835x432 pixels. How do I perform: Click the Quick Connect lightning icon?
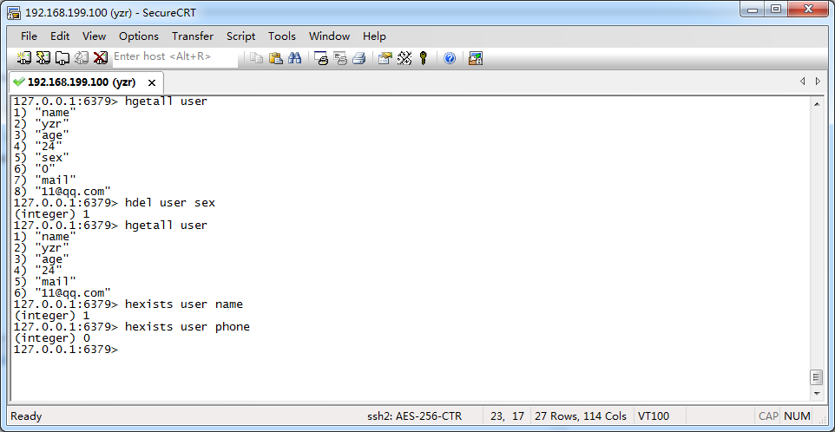pyautogui.click(x=43, y=57)
